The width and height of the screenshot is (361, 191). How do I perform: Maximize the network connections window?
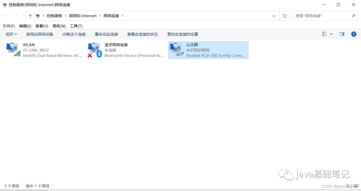tap(338, 5)
